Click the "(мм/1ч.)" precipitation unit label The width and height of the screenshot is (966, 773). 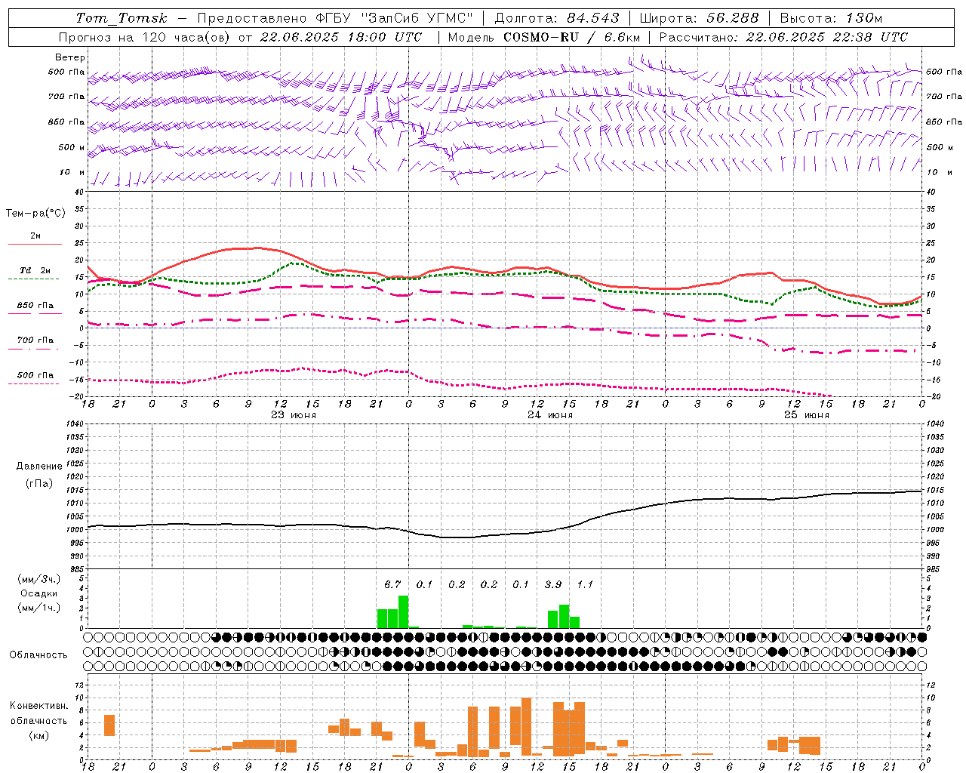(x=39, y=608)
